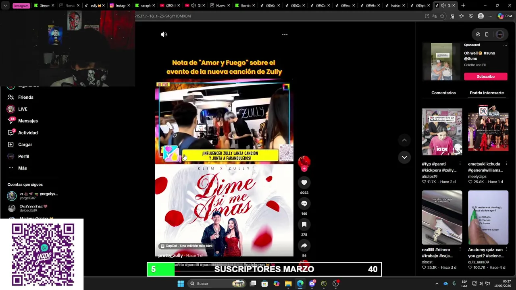Screen dimensions: 516x290
Task: Open Windows Start menu
Action: tap(181, 284)
